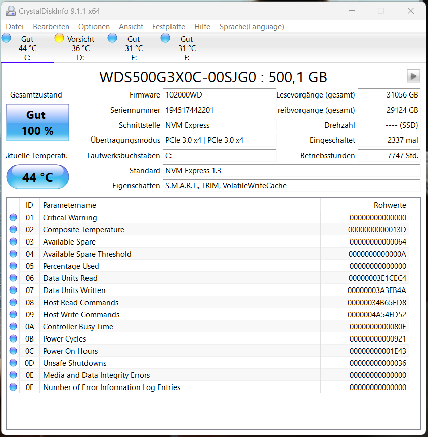Click the status orb of Media and Data Integrity Errors
The width and height of the screenshot is (428, 437).
13,375
